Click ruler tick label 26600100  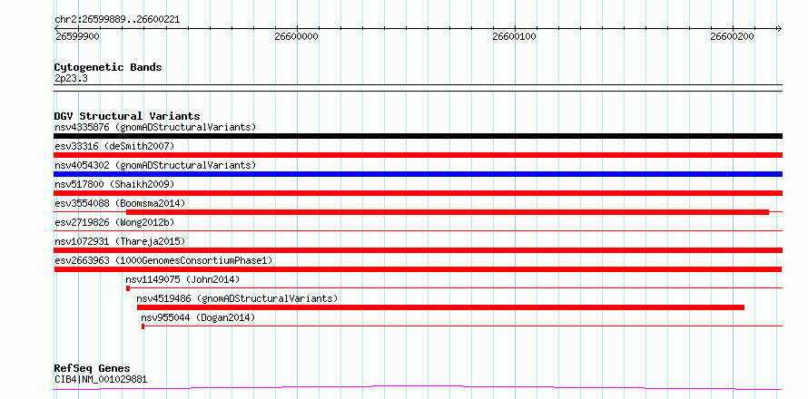[x=514, y=36]
